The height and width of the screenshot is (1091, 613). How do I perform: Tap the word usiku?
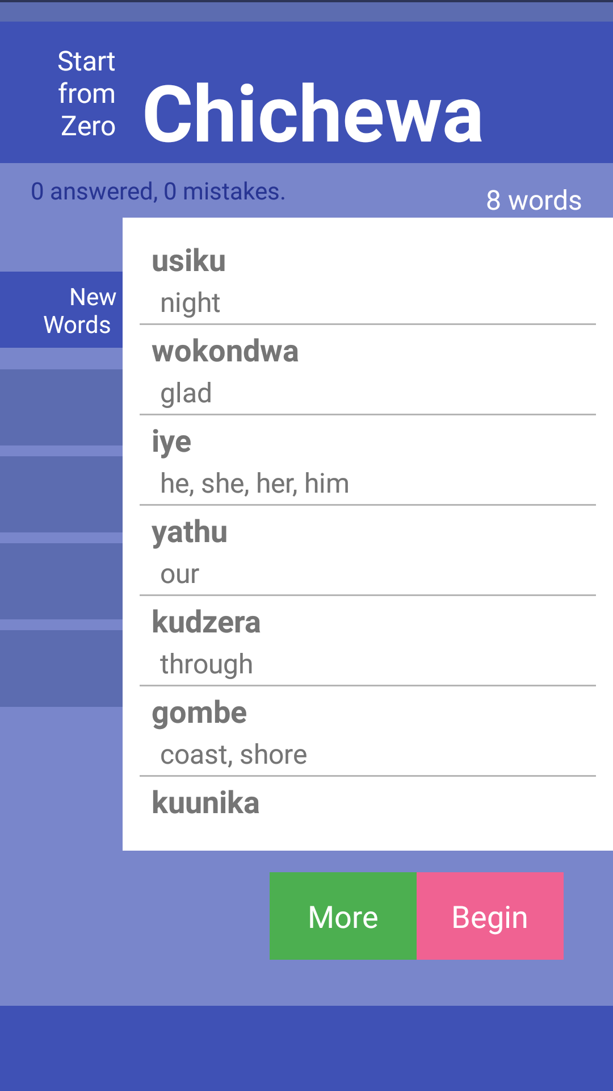click(189, 261)
